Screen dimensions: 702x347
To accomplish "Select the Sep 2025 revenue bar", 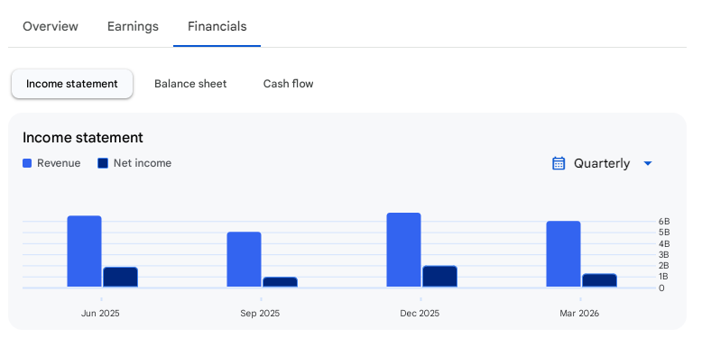I will click(244, 260).
